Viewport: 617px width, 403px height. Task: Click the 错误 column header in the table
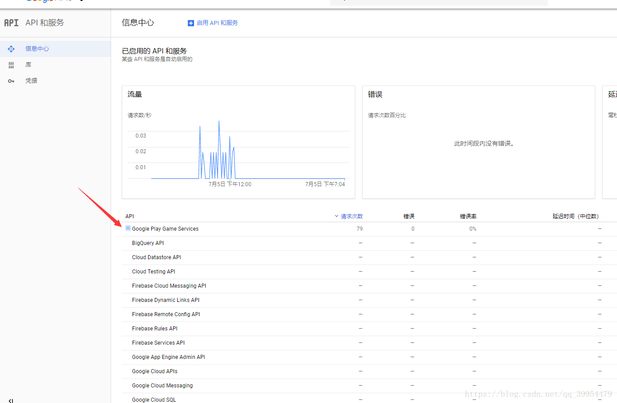point(409,216)
